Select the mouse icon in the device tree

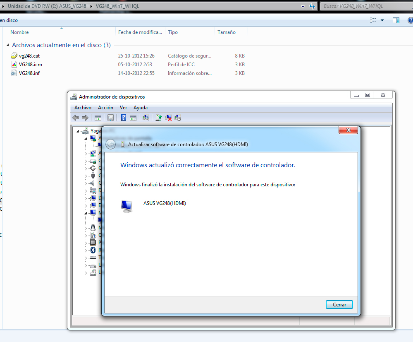[93, 227]
